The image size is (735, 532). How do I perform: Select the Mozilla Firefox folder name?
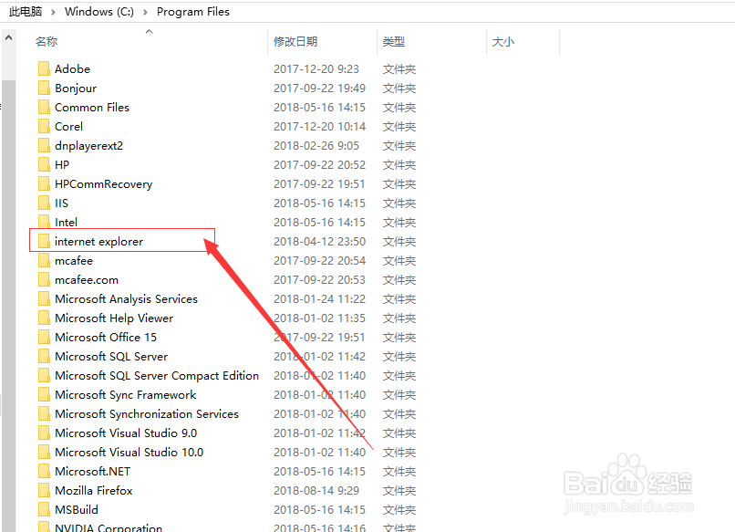click(93, 490)
